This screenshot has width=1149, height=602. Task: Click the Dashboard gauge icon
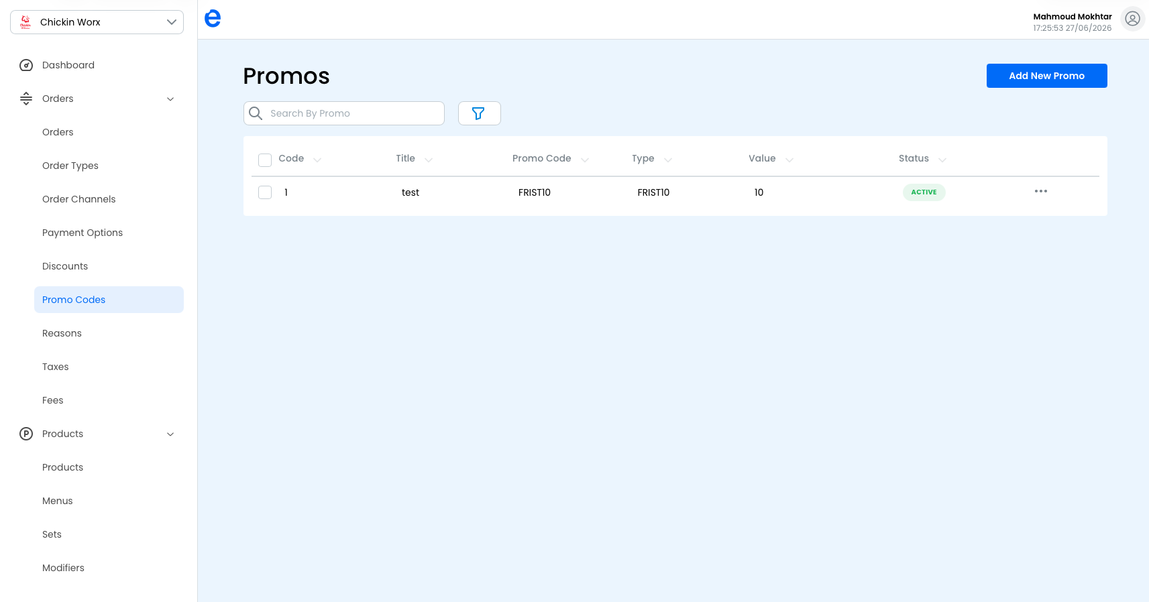coord(26,65)
